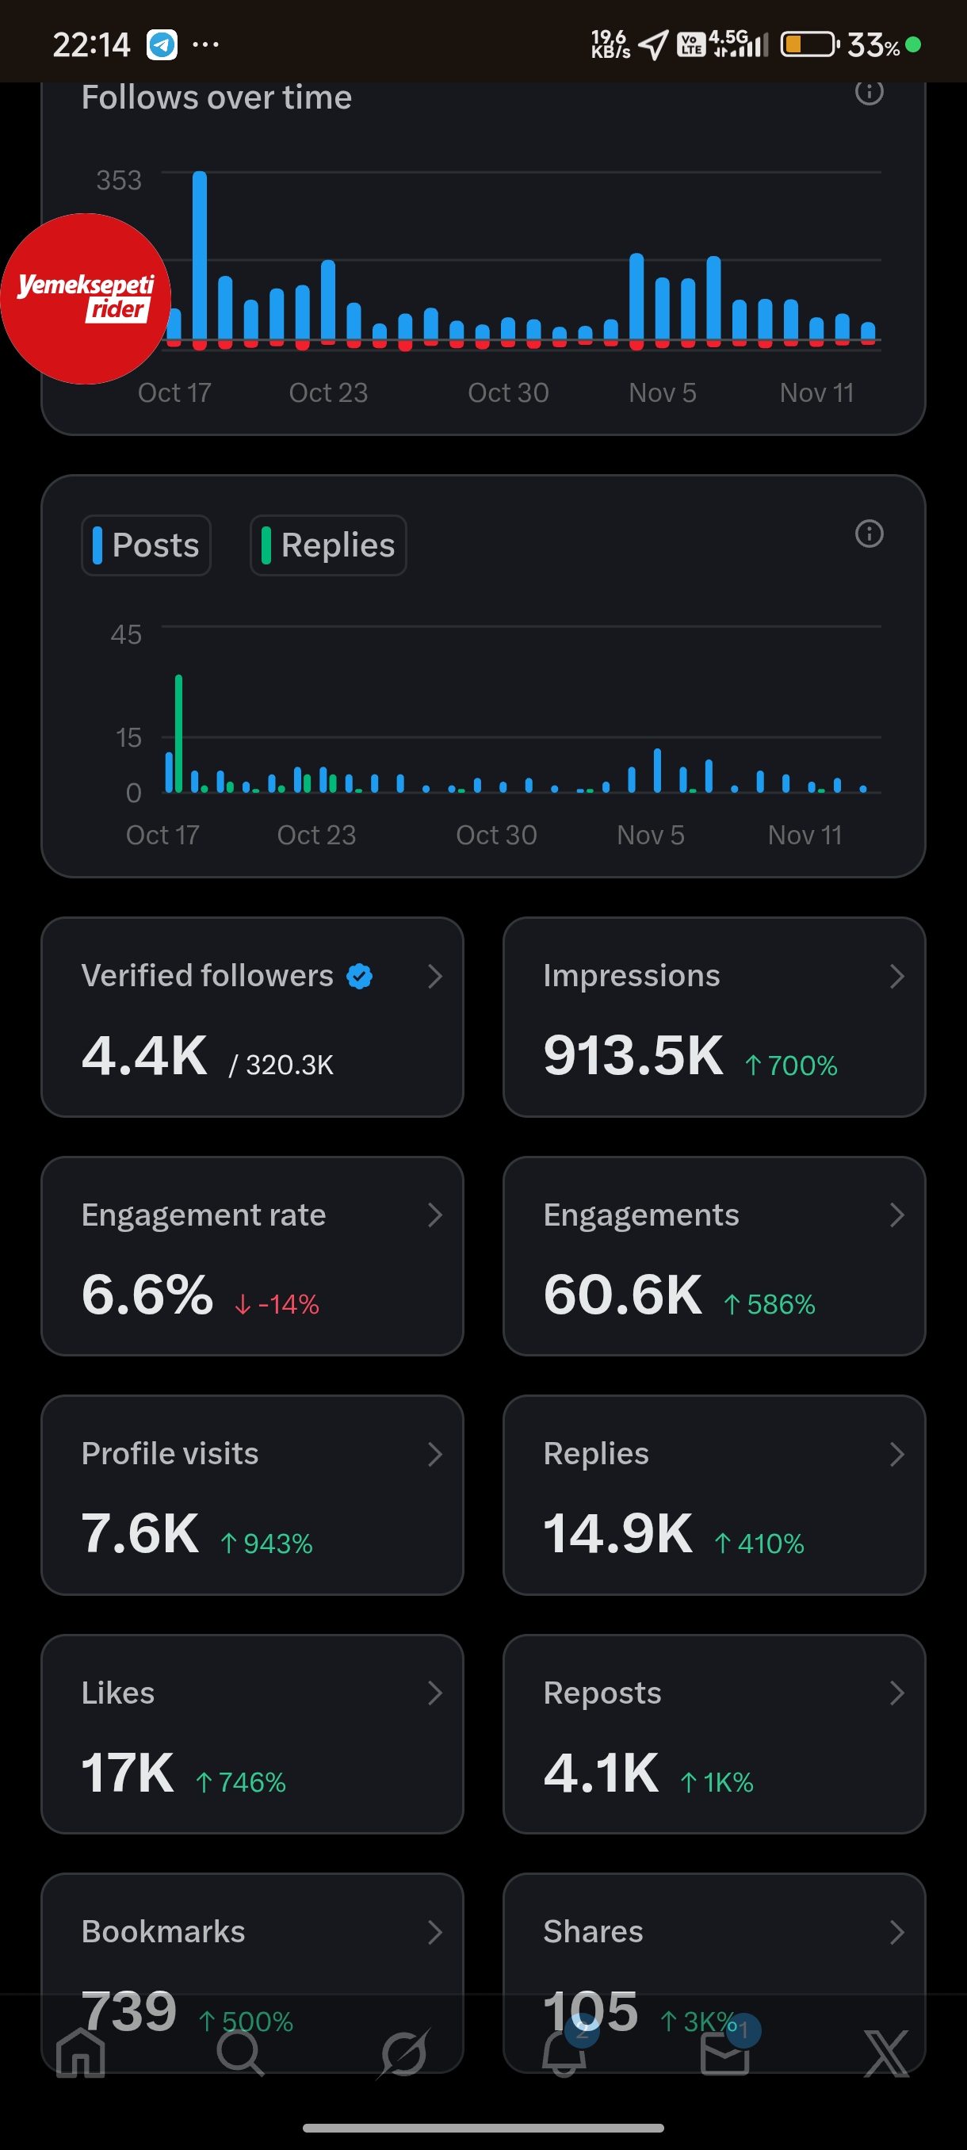967x2150 pixels.
Task: Open the Likes metric card
Action: tap(252, 1734)
